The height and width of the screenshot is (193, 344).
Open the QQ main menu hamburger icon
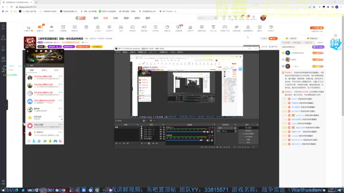click(29, 141)
